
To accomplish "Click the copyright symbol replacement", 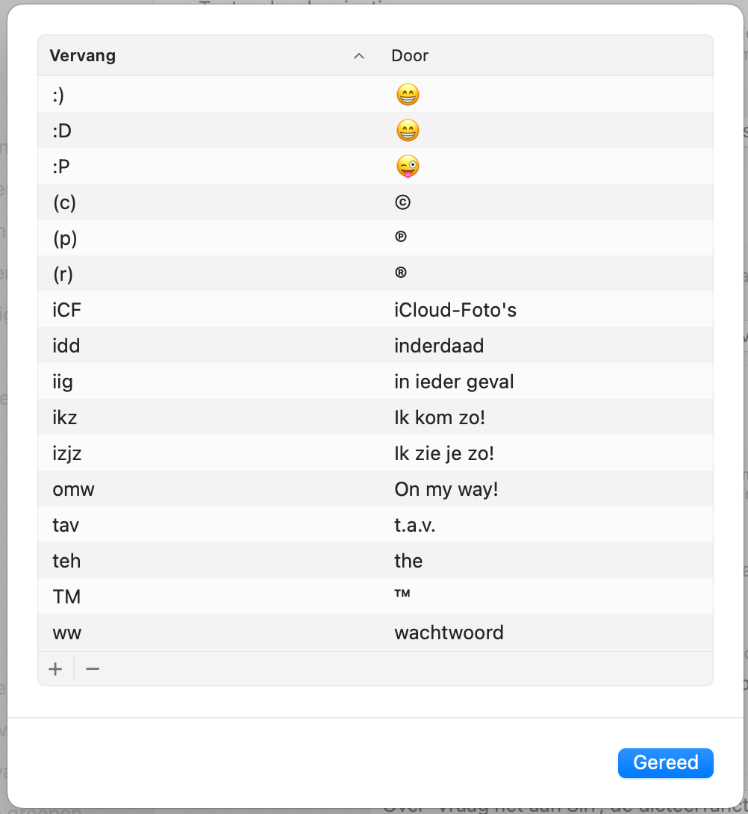I will pyautogui.click(x=402, y=202).
